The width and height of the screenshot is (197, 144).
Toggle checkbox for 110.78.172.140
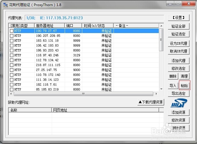(12, 75)
